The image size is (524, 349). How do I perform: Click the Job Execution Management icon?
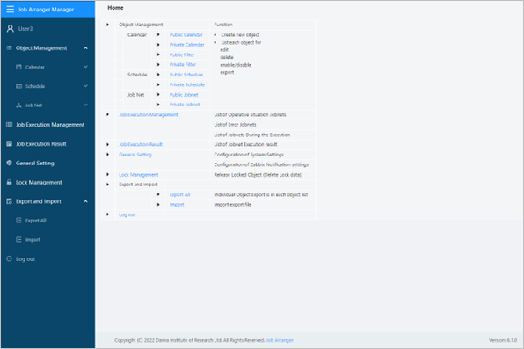(x=9, y=125)
